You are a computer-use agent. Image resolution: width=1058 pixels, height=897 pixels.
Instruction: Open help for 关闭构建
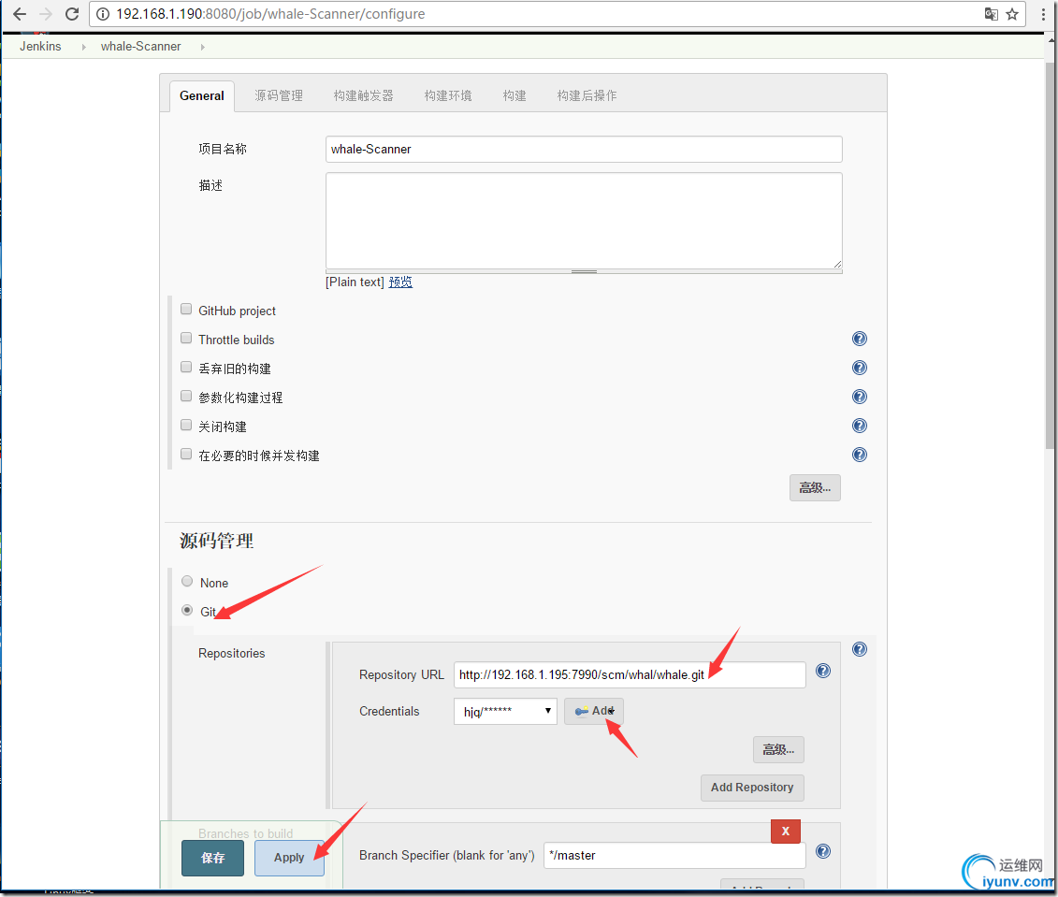point(860,426)
